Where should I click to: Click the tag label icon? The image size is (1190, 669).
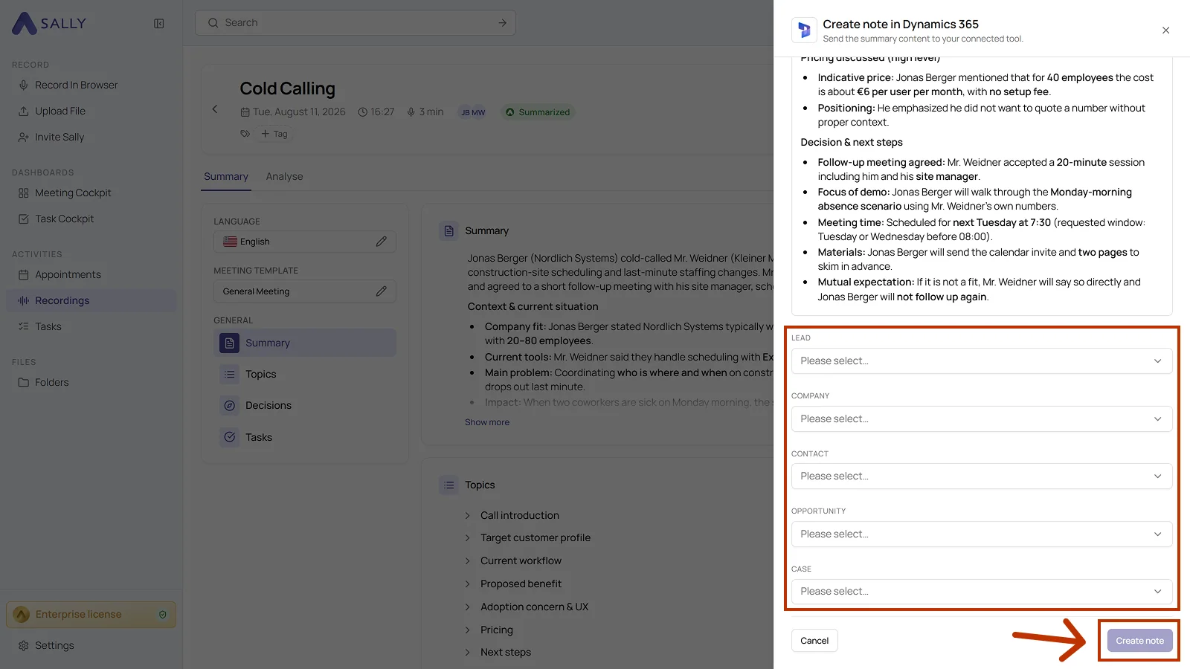[x=245, y=134]
